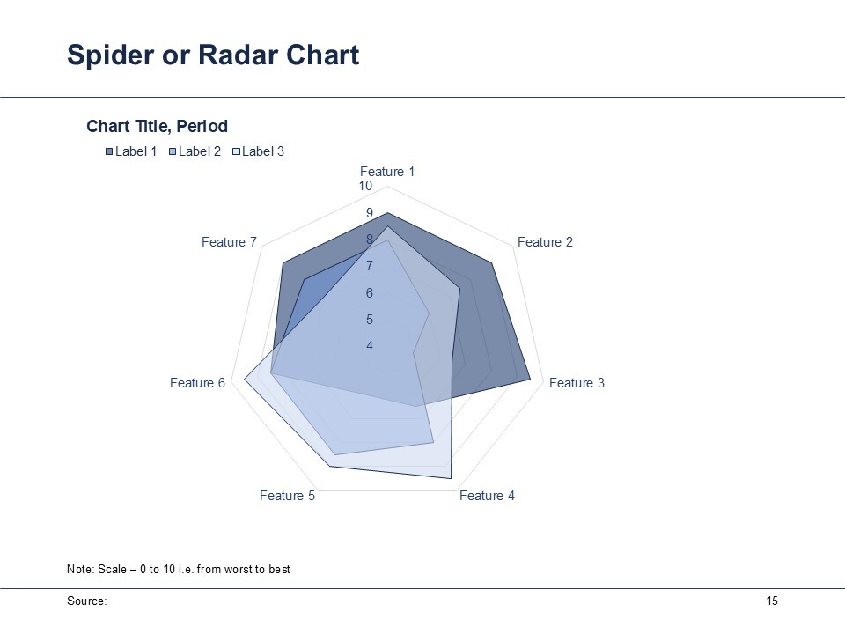Click the Label 1 legend color swatch
This screenshot has width=845, height=634.
tap(109, 152)
